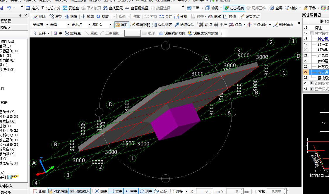Click 删除辅轴 delete auxiliary axis
Viewport: 329px width, 194px height.
(x=283, y=25)
